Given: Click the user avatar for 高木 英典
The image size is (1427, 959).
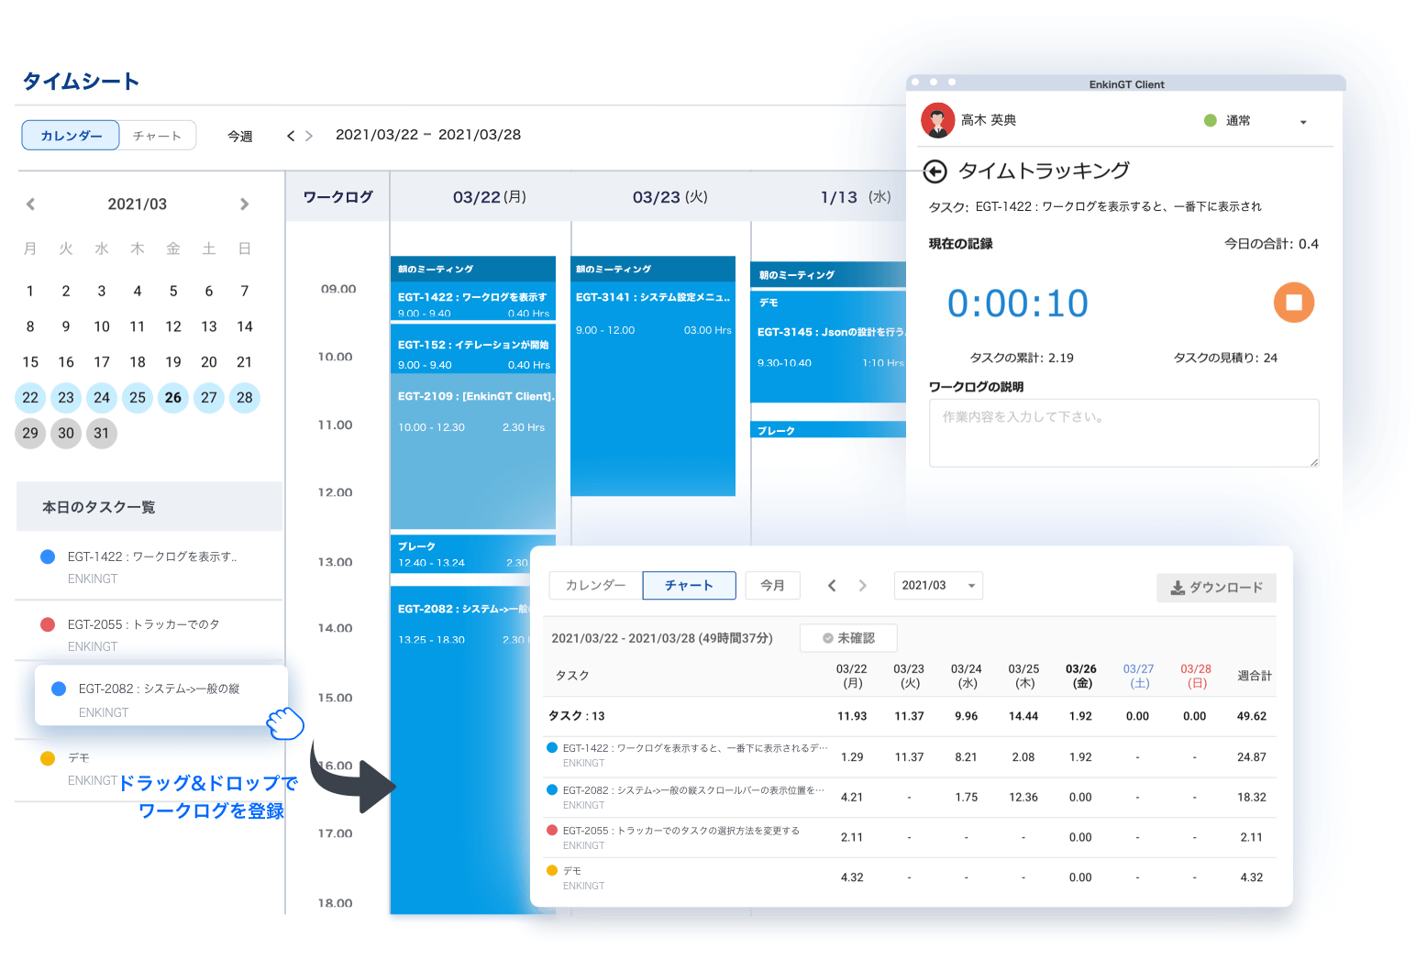Looking at the screenshot, I should pyautogui.click(x=937, y=121).
